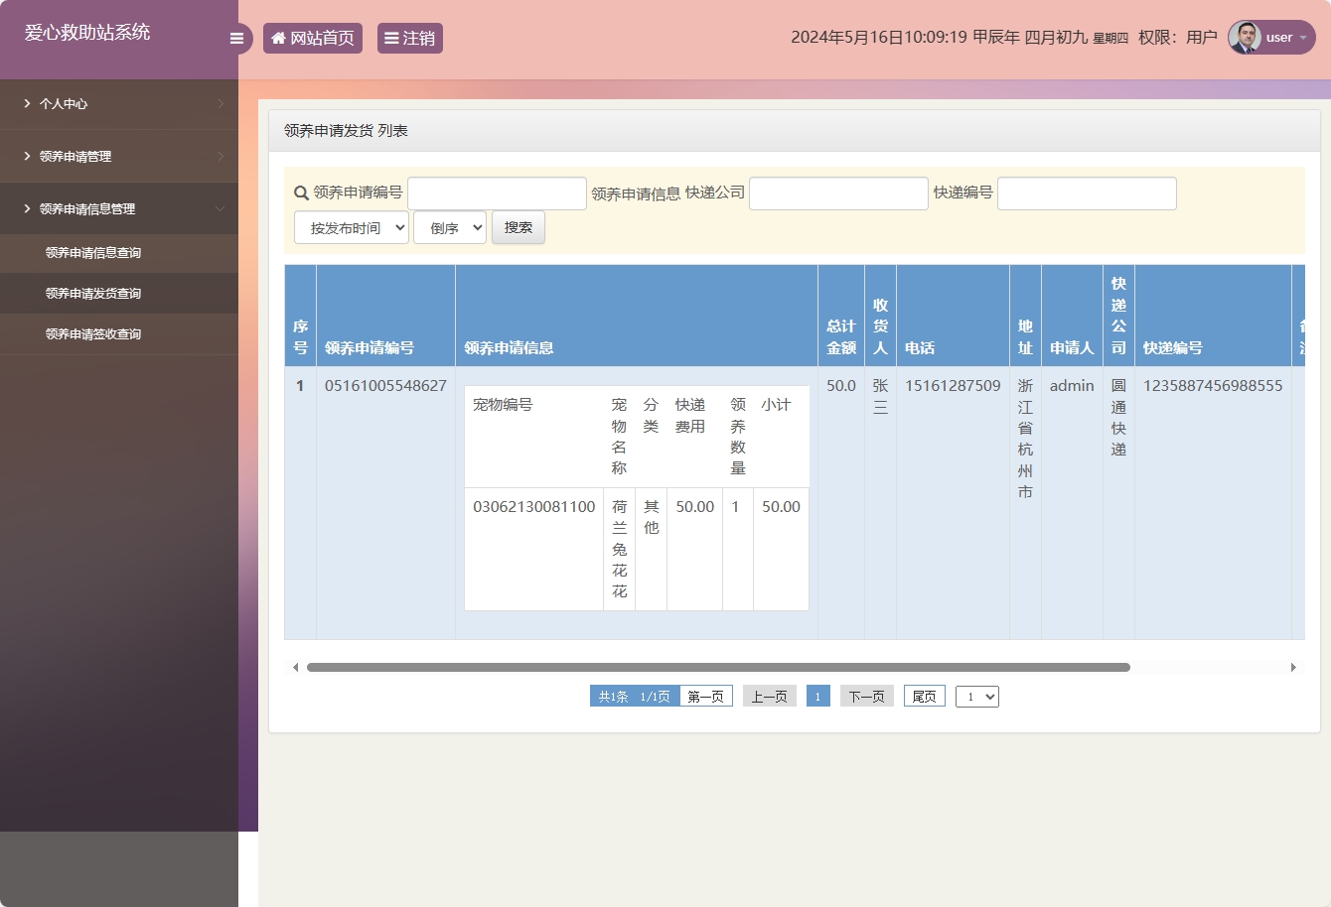Open 领养申请信息查询 in the sidebar
This screenshot has width=1331, height=907.
[x=93, y=253]
